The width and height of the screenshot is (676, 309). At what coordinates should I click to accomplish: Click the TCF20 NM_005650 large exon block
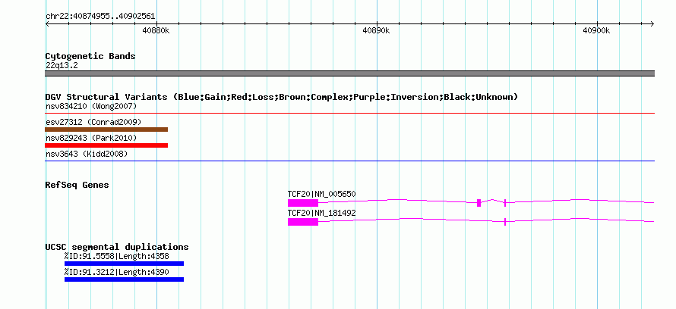point(303,203)
